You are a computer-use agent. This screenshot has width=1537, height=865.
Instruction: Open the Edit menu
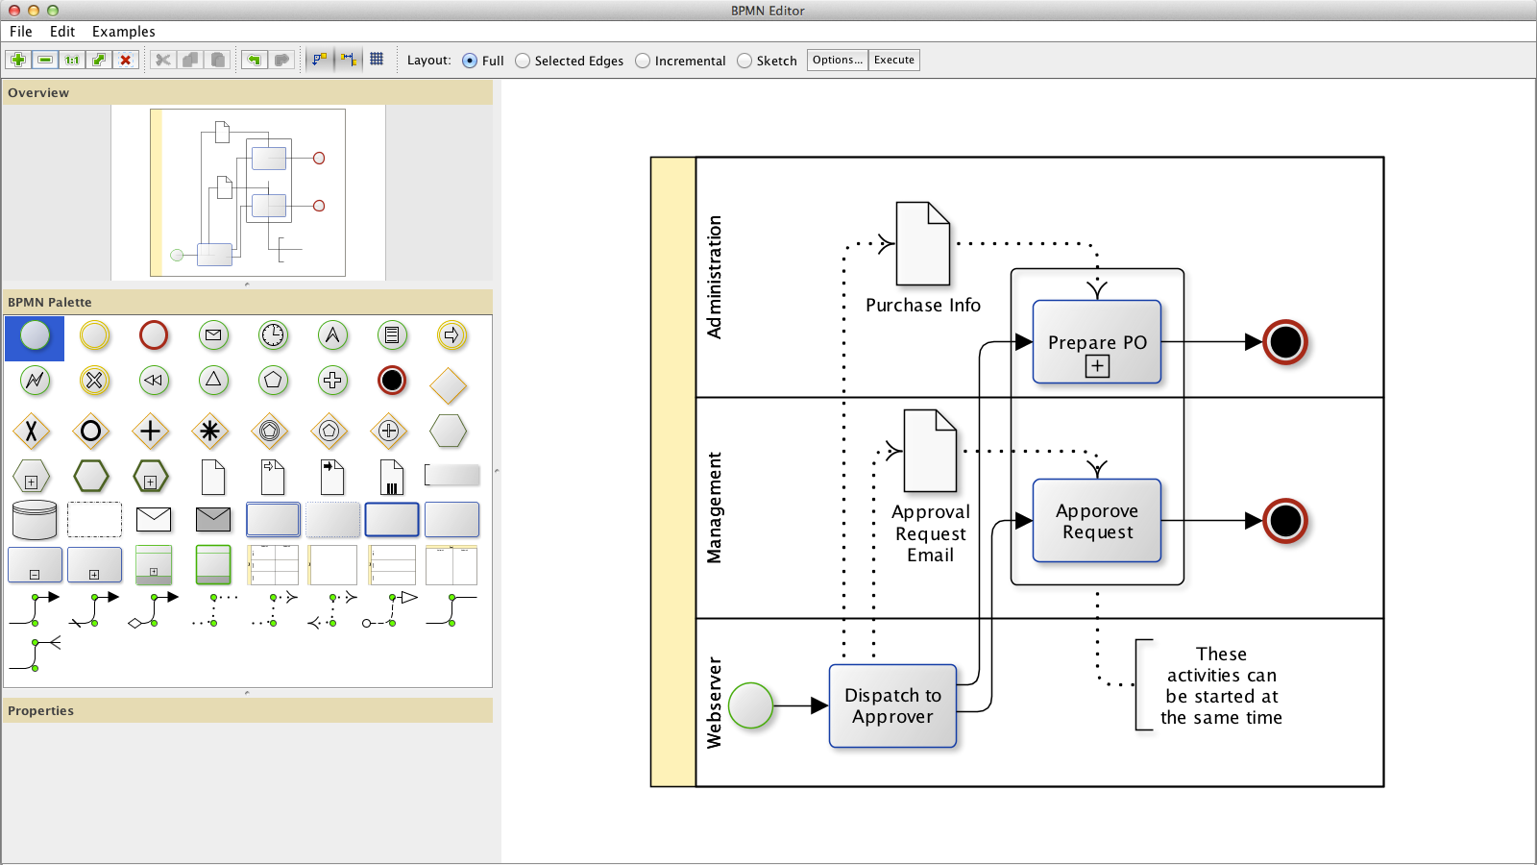pyautogui.click(x=62, y=32)
